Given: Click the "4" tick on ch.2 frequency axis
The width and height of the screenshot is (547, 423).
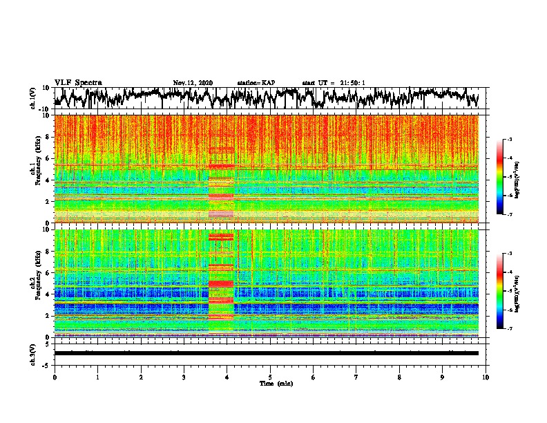Looking at the screenshot, I should click(x=48, y=294).
